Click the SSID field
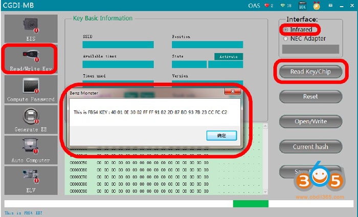358x217 pixels. [118, 45]
